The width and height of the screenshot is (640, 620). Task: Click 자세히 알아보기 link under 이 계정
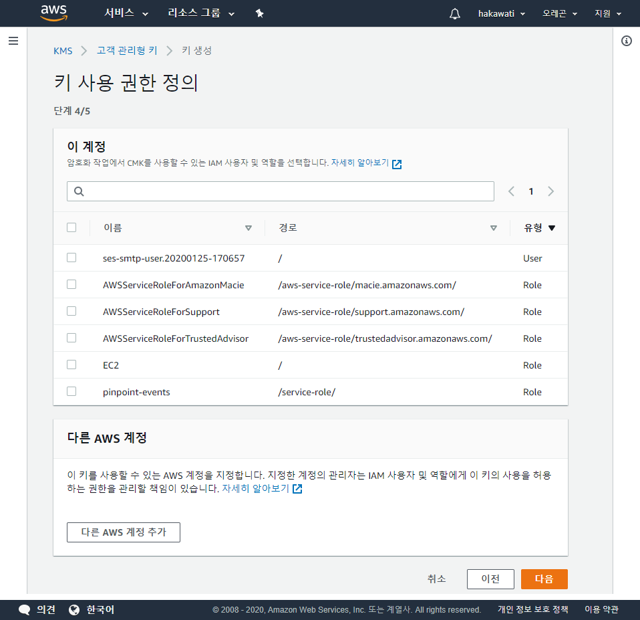point(359,163)
